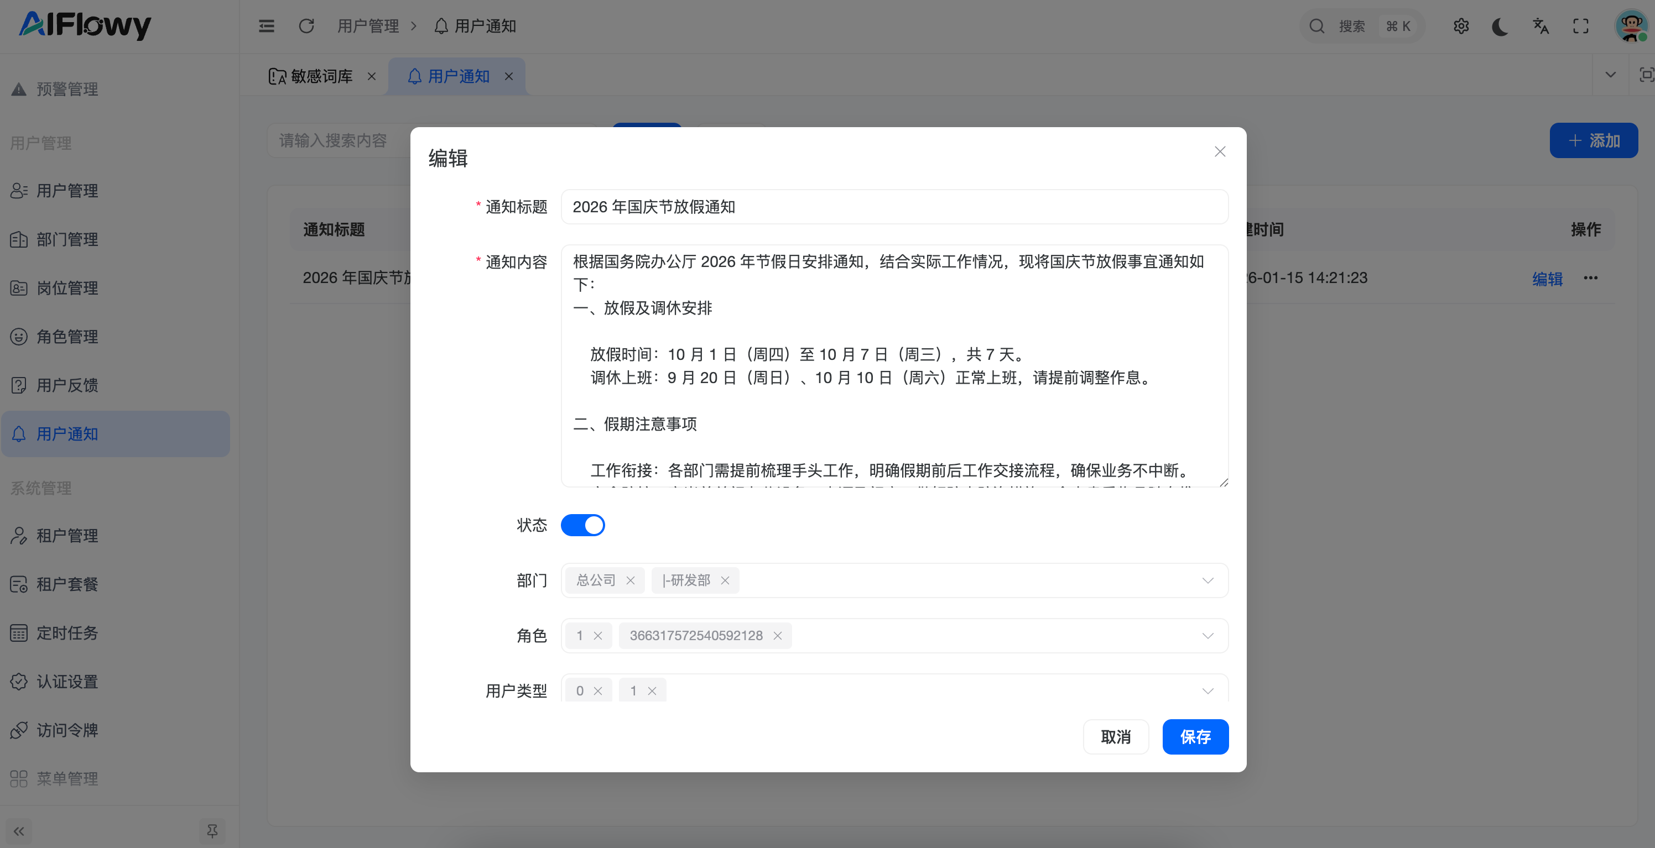The image size is (1655, 848).
Task: Click the page refresh icon
Action: pyautogui.click(x=306, y=25)
